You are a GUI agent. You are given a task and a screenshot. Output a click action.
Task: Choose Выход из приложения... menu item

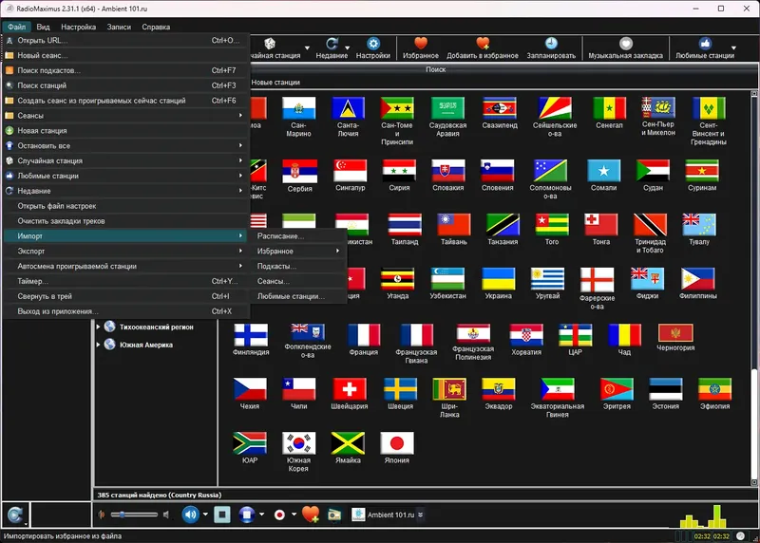[x=125, y=311]
